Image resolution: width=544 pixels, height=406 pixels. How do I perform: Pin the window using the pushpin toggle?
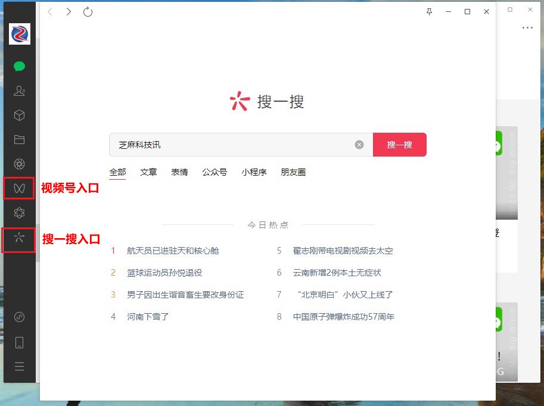[428, 11]
